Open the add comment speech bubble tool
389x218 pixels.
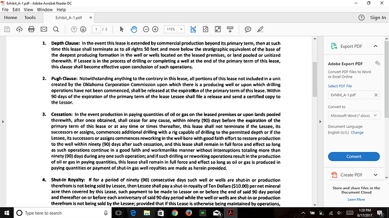click(248, 29)
